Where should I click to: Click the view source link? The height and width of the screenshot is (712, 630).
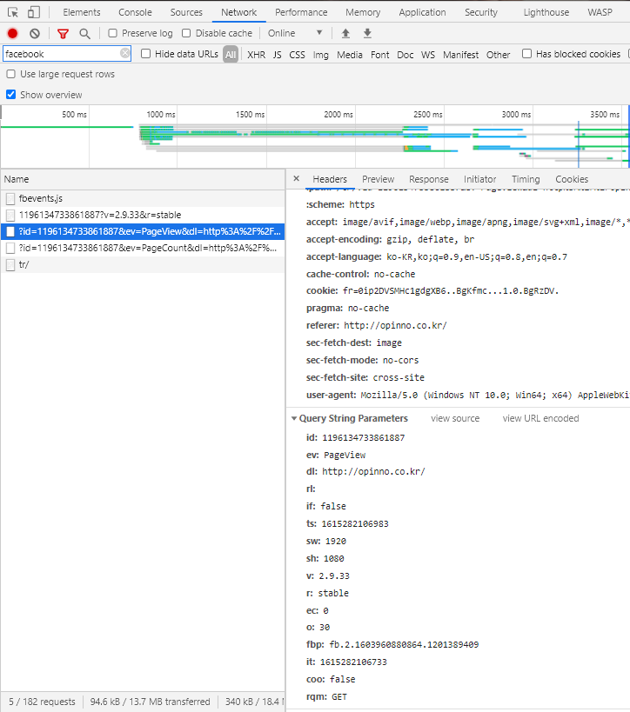tap(455, 418)
